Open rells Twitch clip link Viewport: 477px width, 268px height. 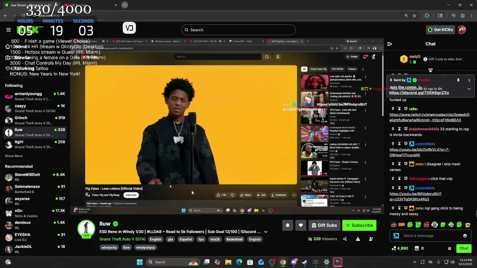tap(429, 117)
